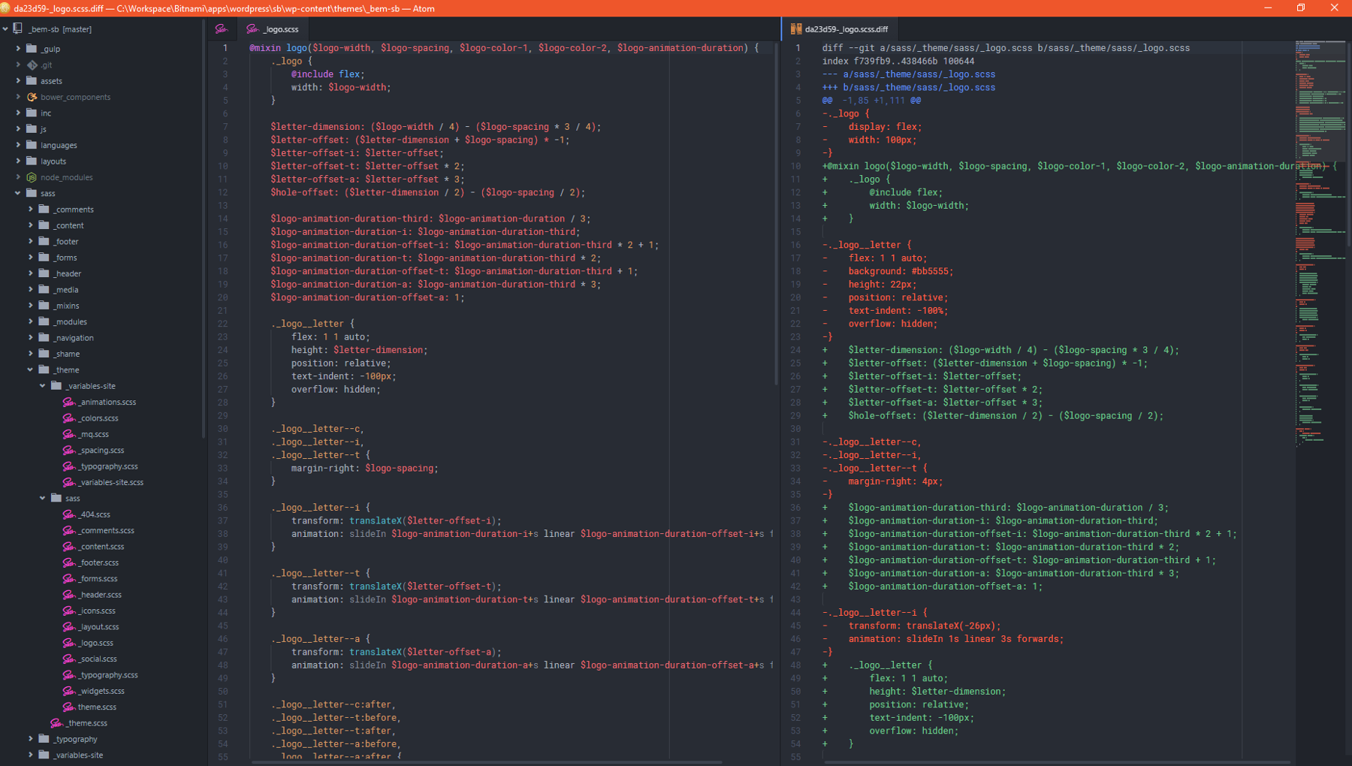Click the node_modules package icon

32,177
